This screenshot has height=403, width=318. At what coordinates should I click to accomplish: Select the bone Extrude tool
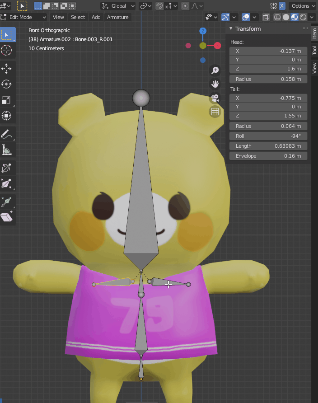tap(6, 202)
